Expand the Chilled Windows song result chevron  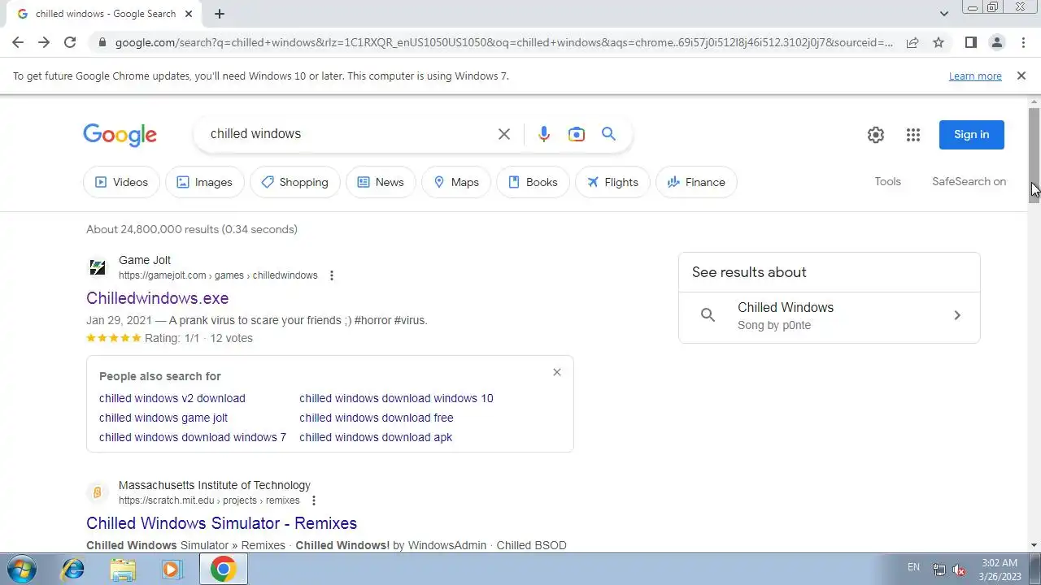point(956,315)
